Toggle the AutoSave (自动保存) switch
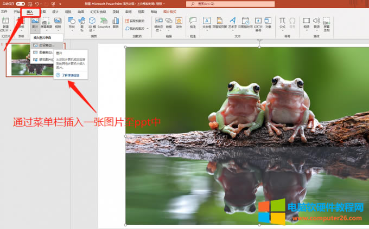The height and width of the screenshot is (229, 369). click(21, 3)
